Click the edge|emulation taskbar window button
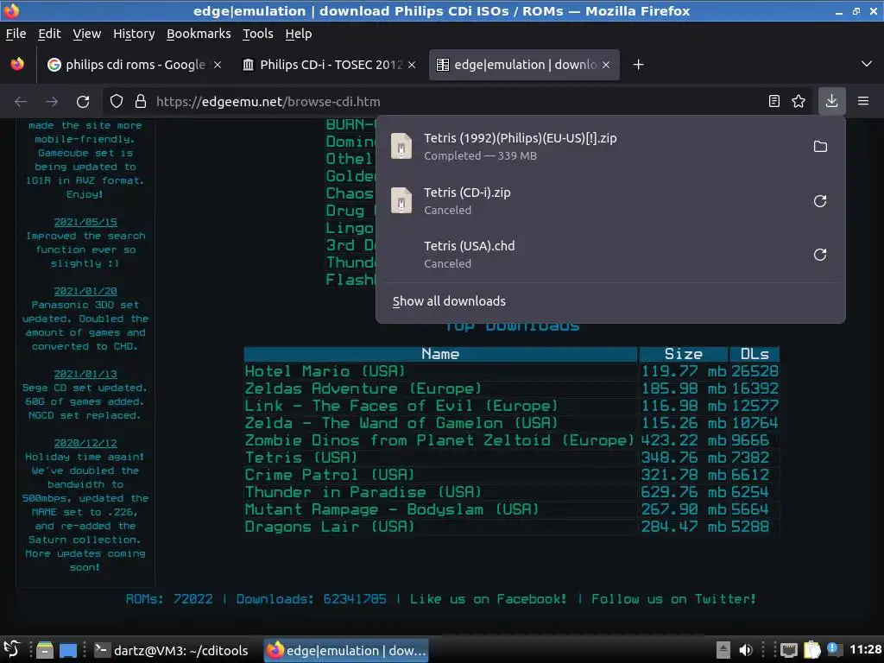 346,651
